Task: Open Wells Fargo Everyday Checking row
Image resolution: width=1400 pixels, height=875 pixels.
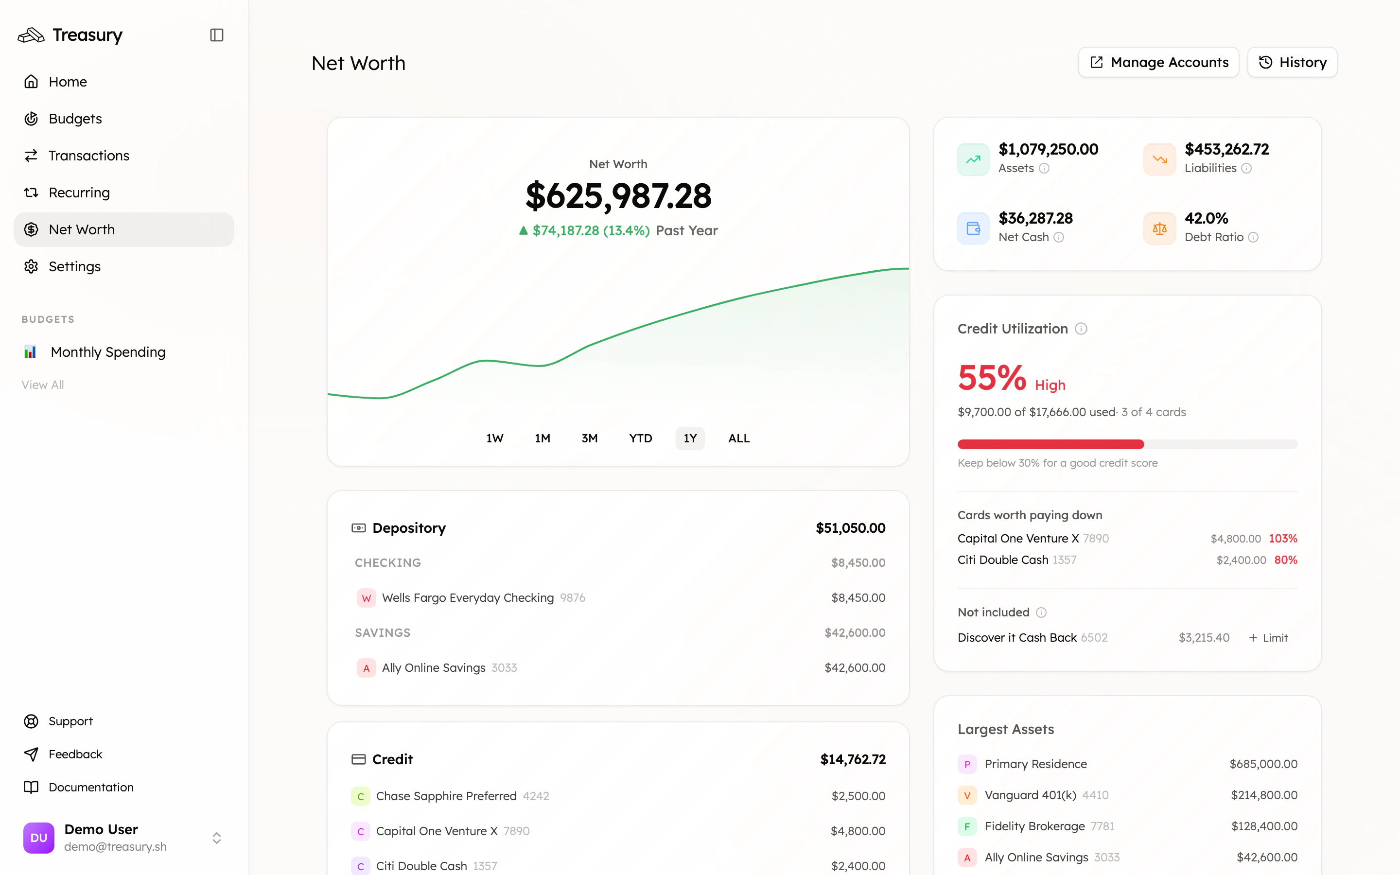Action: [619, 598]
